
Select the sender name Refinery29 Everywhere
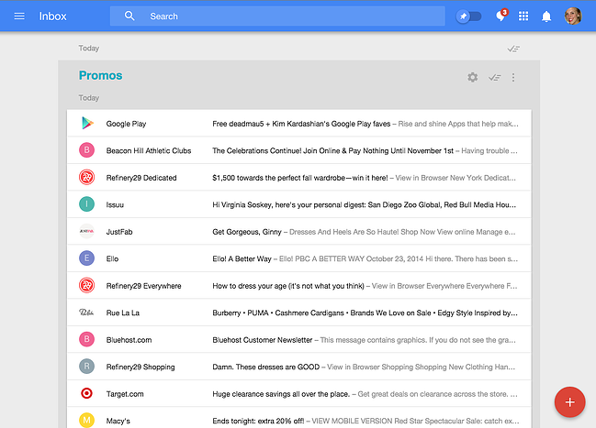143,286
